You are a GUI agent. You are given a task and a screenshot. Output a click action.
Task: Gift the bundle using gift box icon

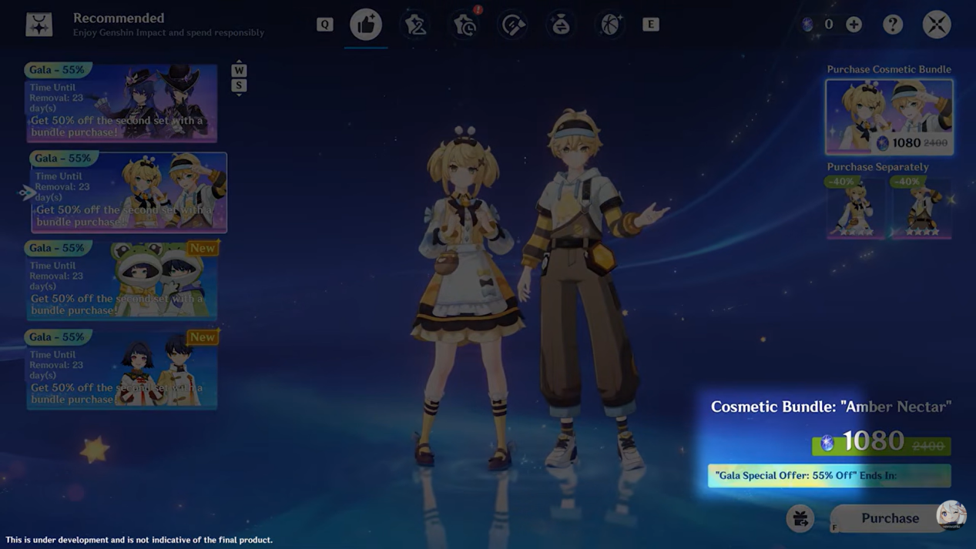800,518
